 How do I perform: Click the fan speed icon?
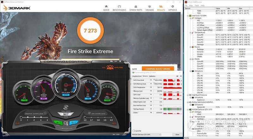click(66, 107)
